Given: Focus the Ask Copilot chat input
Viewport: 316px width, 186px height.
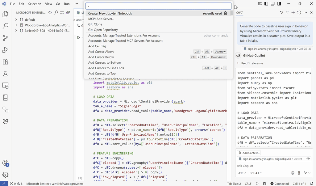Looking at the screenshot, I should 274,166.
